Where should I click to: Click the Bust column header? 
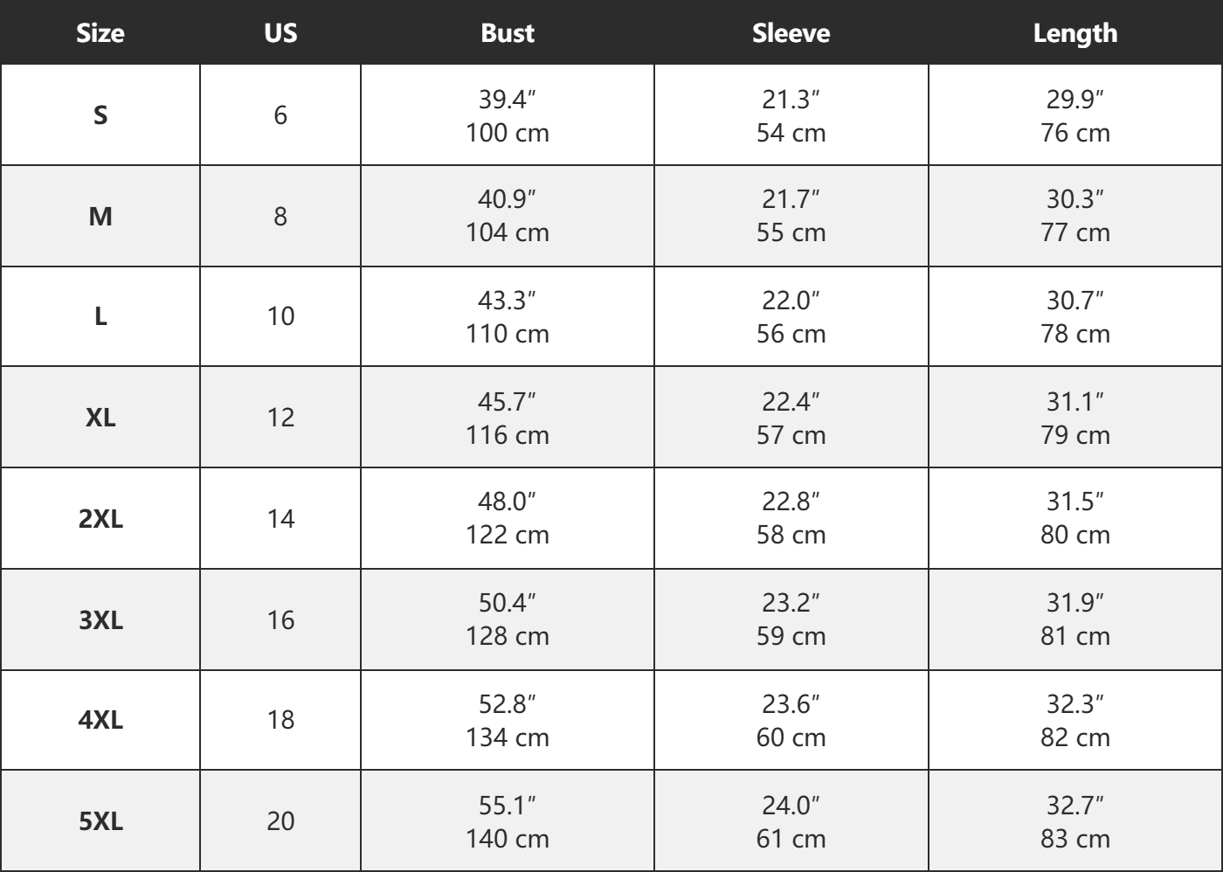508,33
